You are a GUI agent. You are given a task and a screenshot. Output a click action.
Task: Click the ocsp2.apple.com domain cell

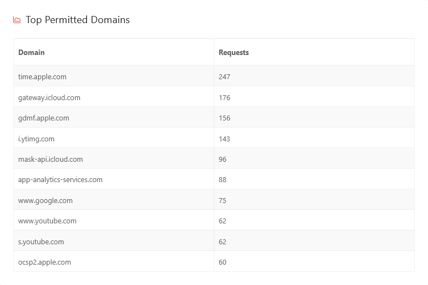tap(45, 262)
